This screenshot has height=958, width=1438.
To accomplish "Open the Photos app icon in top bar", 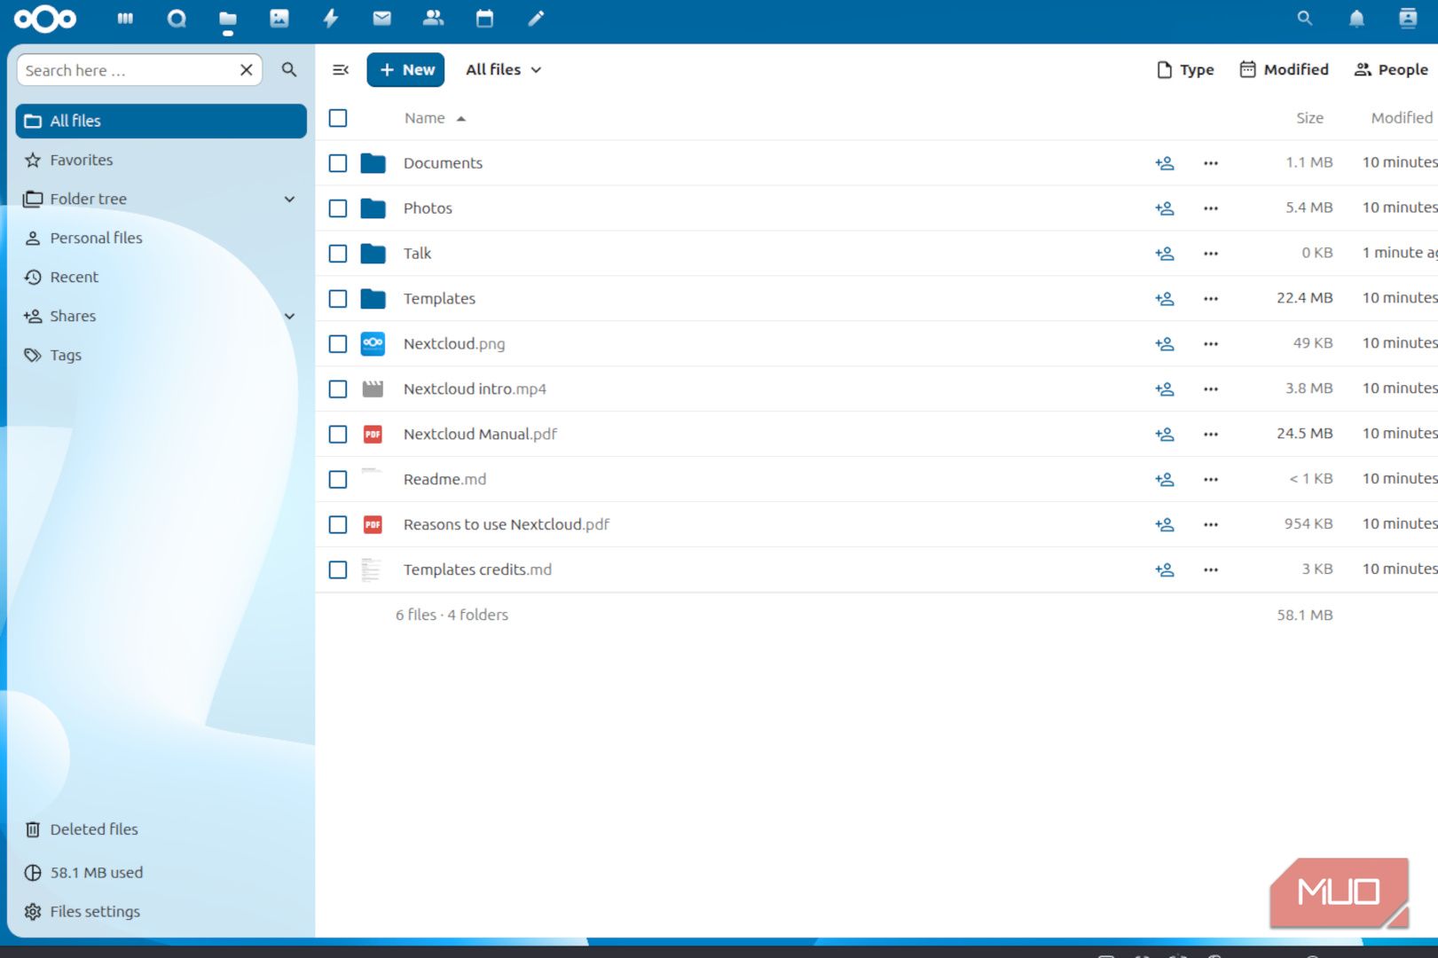I will tap(279, 19).
